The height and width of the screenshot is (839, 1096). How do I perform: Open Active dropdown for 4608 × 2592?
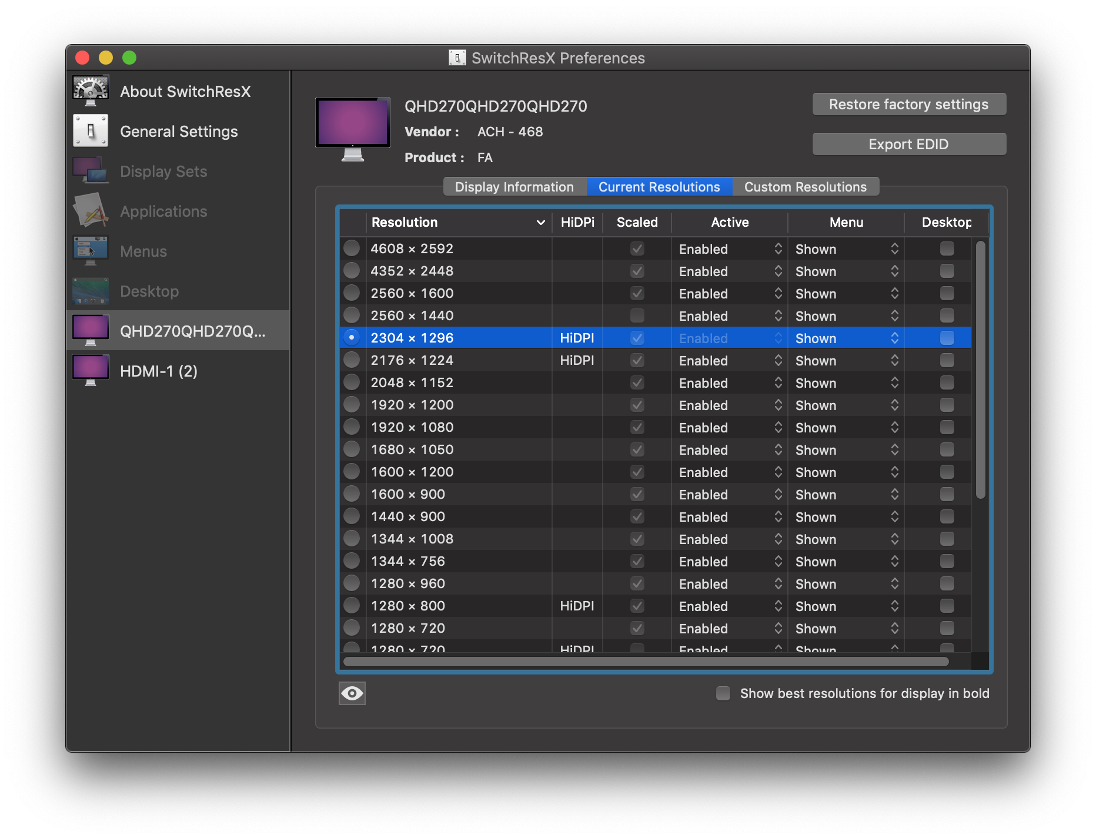[730, 249]
